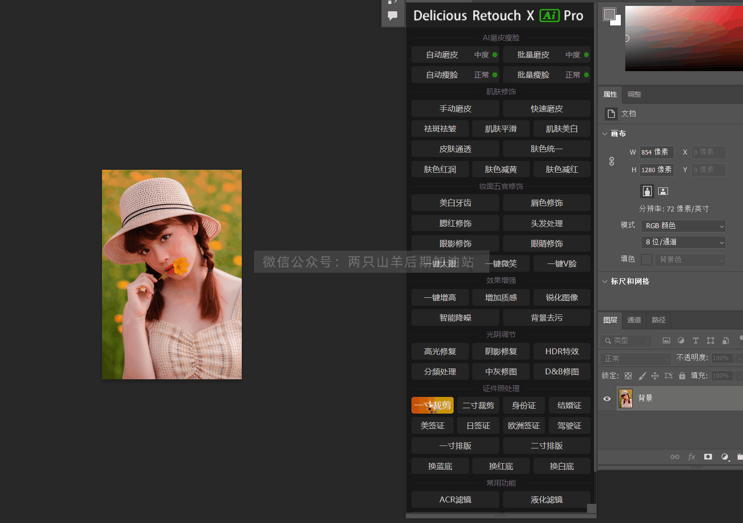Switch to the 通道 tab

coord(634,320)
